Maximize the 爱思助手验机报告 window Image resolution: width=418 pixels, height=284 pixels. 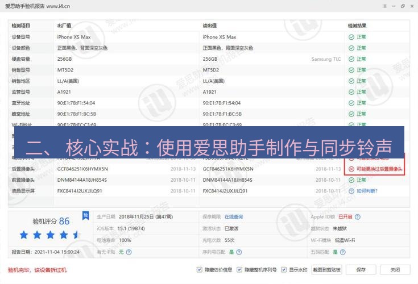403,6
